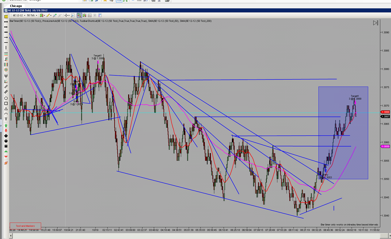
Task: Open the pencil drawing tools dropdown
Action: [49, 15]
